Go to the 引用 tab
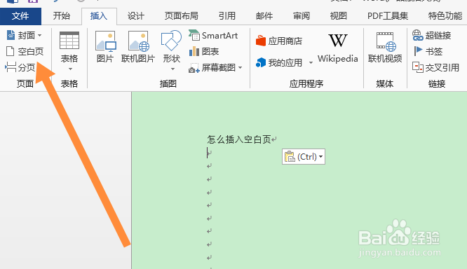This screenshot has height=269, width=467. [x=227, y=16]
